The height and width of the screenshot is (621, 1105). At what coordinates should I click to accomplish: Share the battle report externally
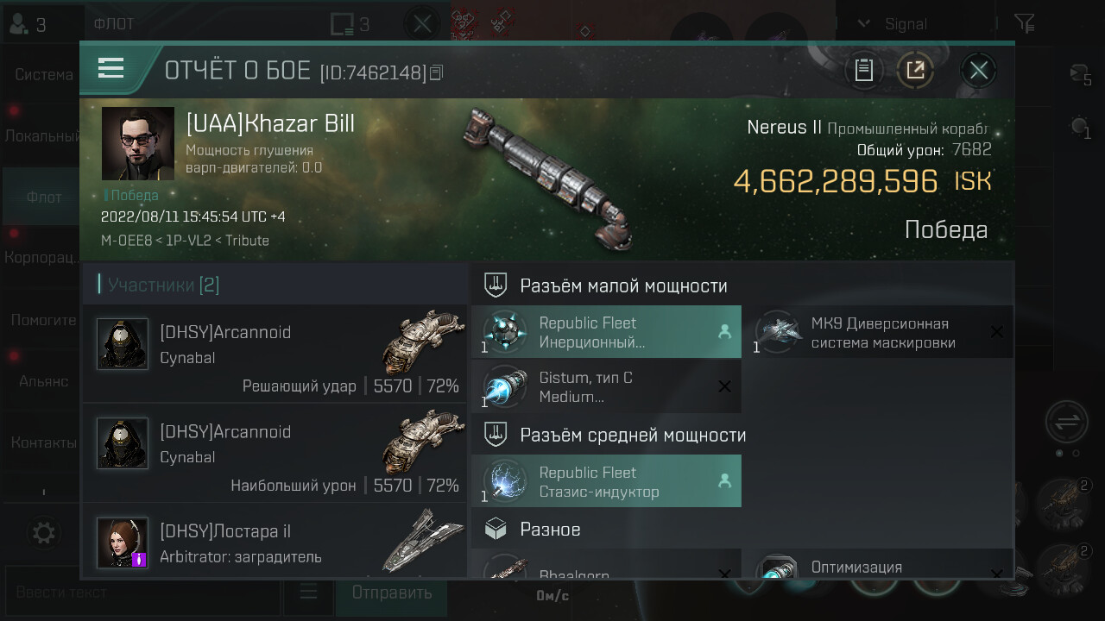tap(915, 70)
